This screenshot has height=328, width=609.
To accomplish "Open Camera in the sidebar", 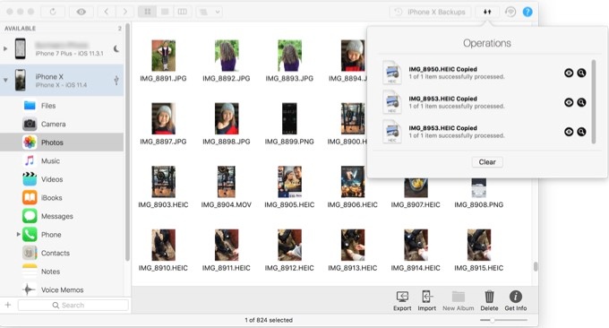I will (62, 124).
